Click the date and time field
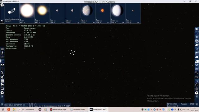This screenshot has width=199, height=112. tap(16, 105)
